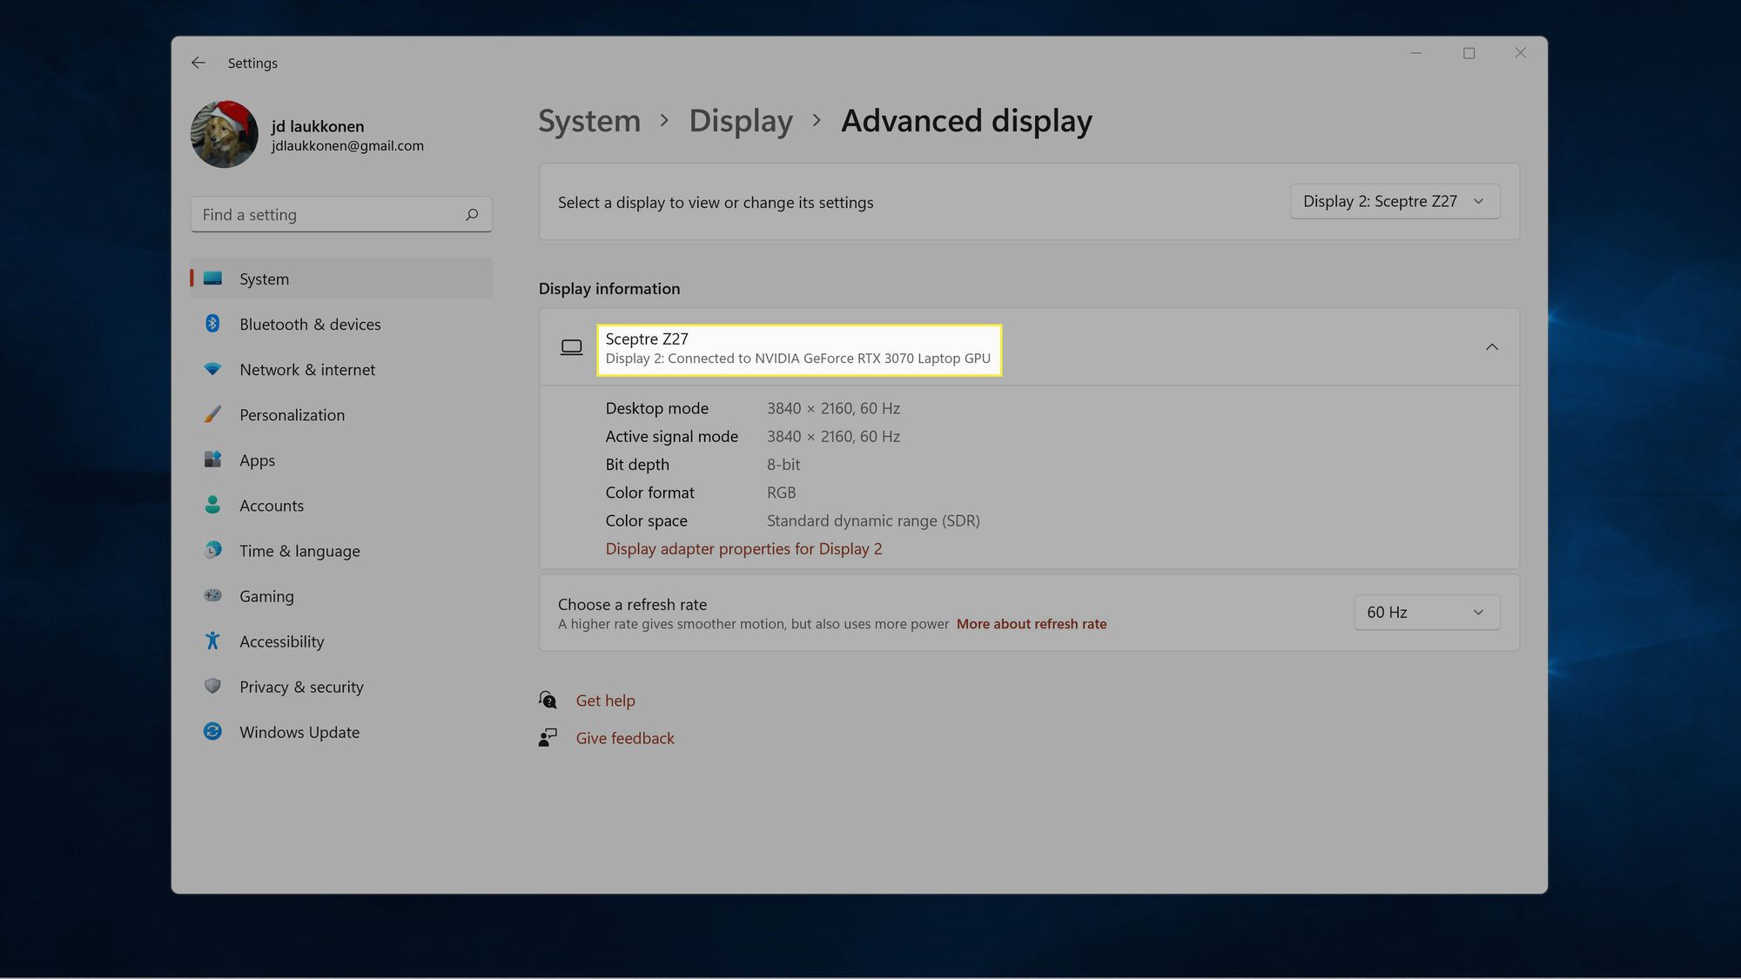
Task: Click the 8-bit bit depth value
Action: (x=783, y=464)
